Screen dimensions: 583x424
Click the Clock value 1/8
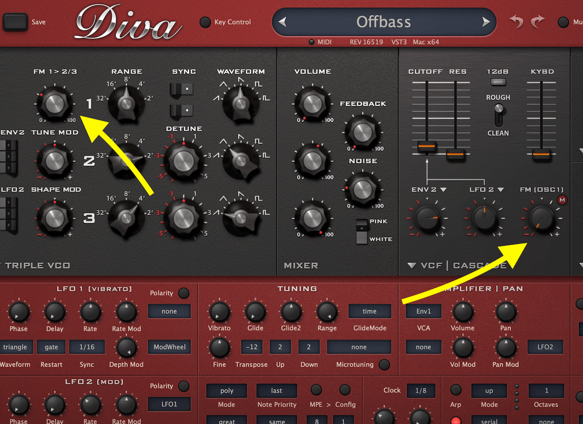tap(421, 391)
